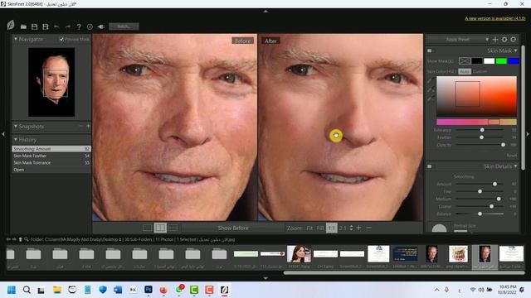Zoom out with the minus icon
The image size is (531, 298).
368,228
